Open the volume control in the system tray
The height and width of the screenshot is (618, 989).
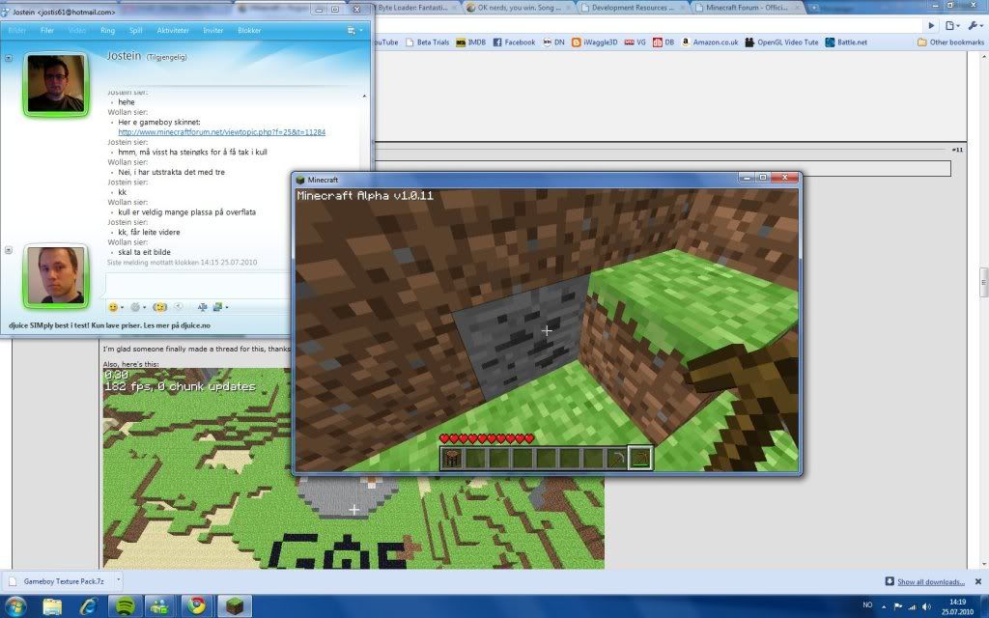click(926, 606)
